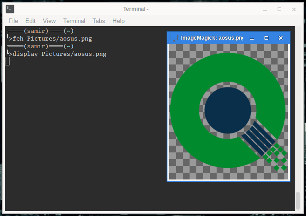Click the ImageMagick window title text
This screenshot has width=306, height=216.
[x=212, y=38]
